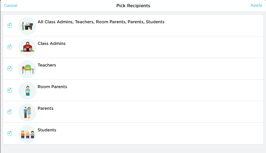The width and height of the screenshot is (266, 153).
Task: Choose the Teachers row label
Action: (47, 65)
